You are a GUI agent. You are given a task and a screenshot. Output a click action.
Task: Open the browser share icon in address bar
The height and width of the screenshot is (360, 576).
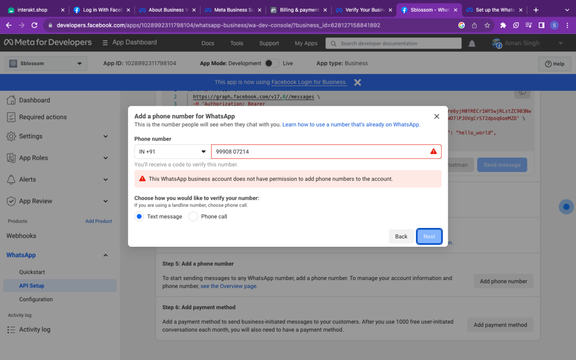point(474,25)
